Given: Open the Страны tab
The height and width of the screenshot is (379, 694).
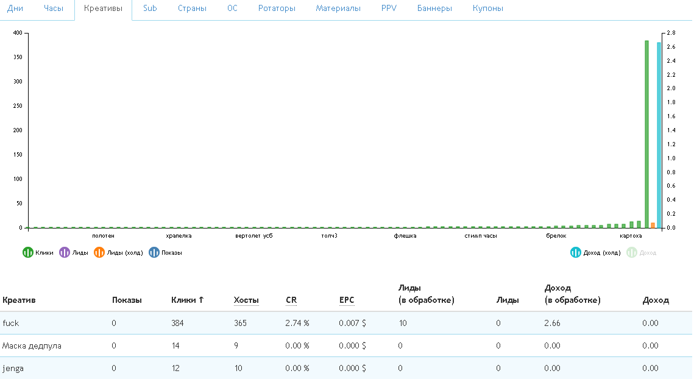Looking at the screenshot, I should (192, 9).
